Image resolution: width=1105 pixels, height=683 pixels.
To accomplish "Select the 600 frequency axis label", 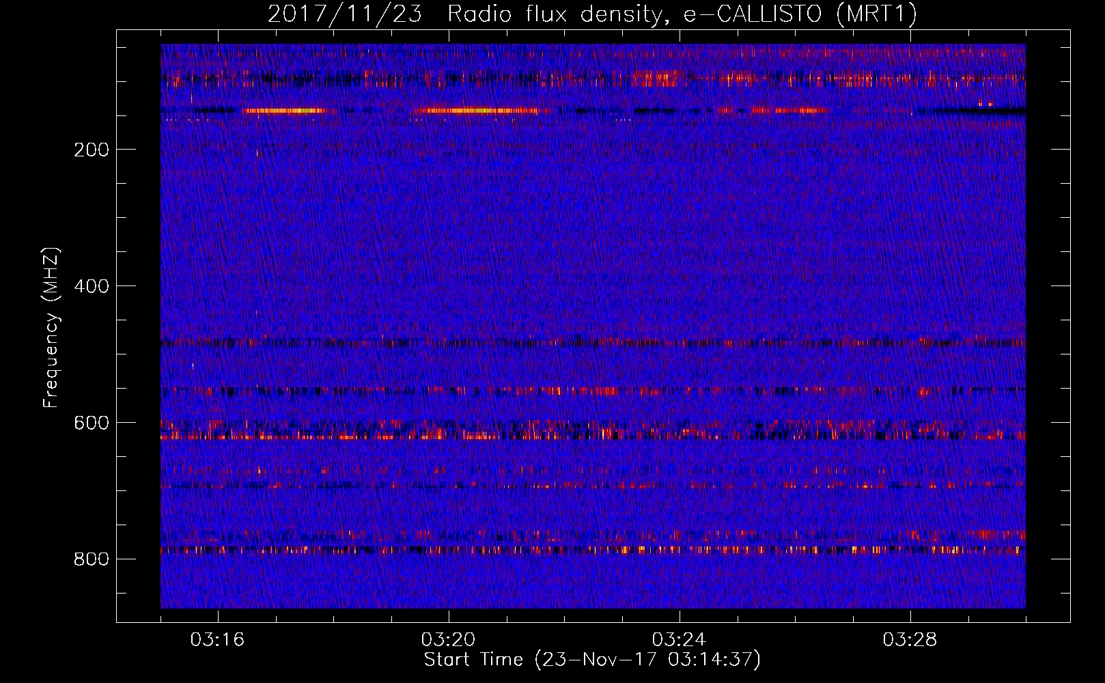I will [x=92, y=423].
